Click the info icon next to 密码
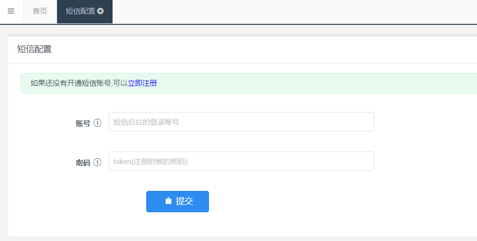Screen dimensions: 477x241 [x=97, y=162]
